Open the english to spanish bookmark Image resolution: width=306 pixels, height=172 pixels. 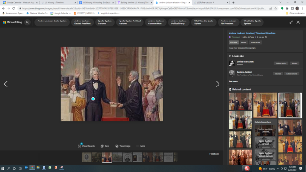click(109, 13)
